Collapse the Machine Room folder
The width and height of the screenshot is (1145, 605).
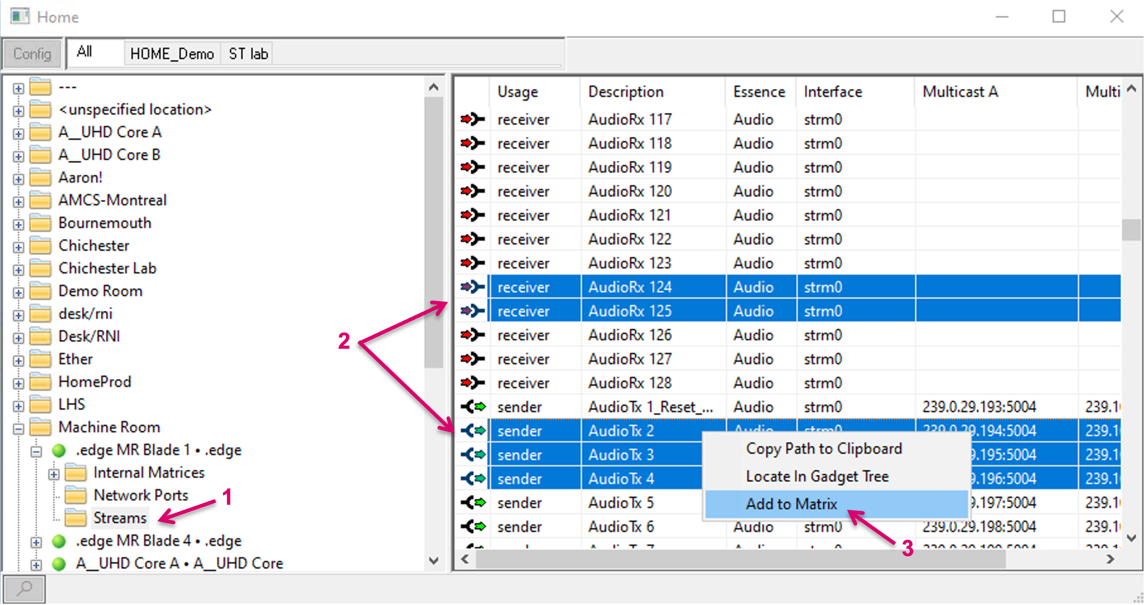(18, 429)
